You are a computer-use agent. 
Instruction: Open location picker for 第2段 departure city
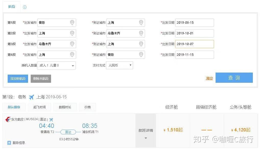pos(72,33)
